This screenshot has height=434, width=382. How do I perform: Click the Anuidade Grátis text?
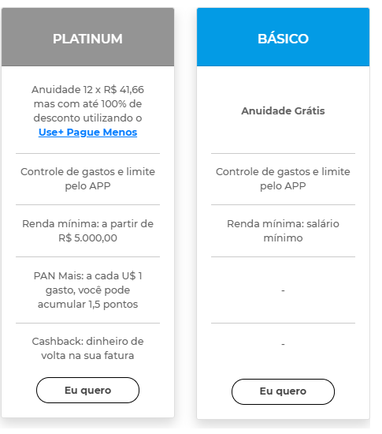tap(283, 110)
